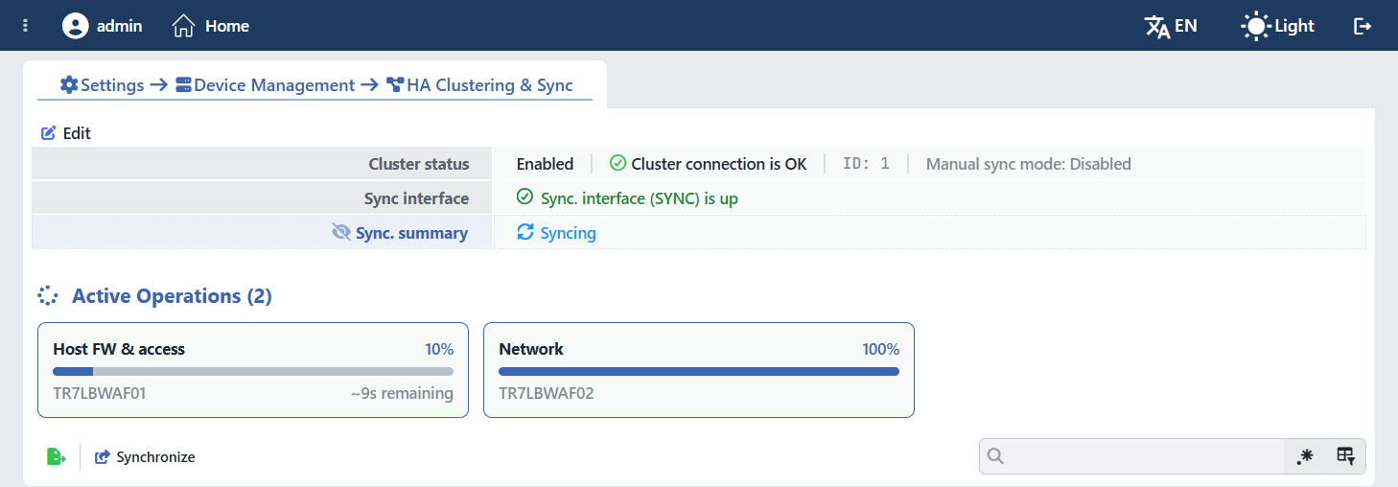The image size is (1398, 487).
Task: Open the EN language selector
Action: click(x=1171, y=26)
